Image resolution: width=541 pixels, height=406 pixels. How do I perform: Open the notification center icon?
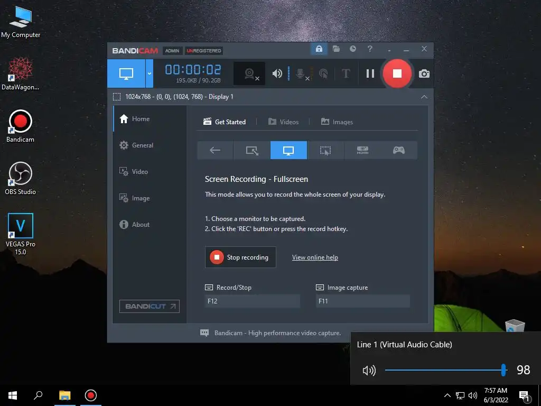[524, 396]
